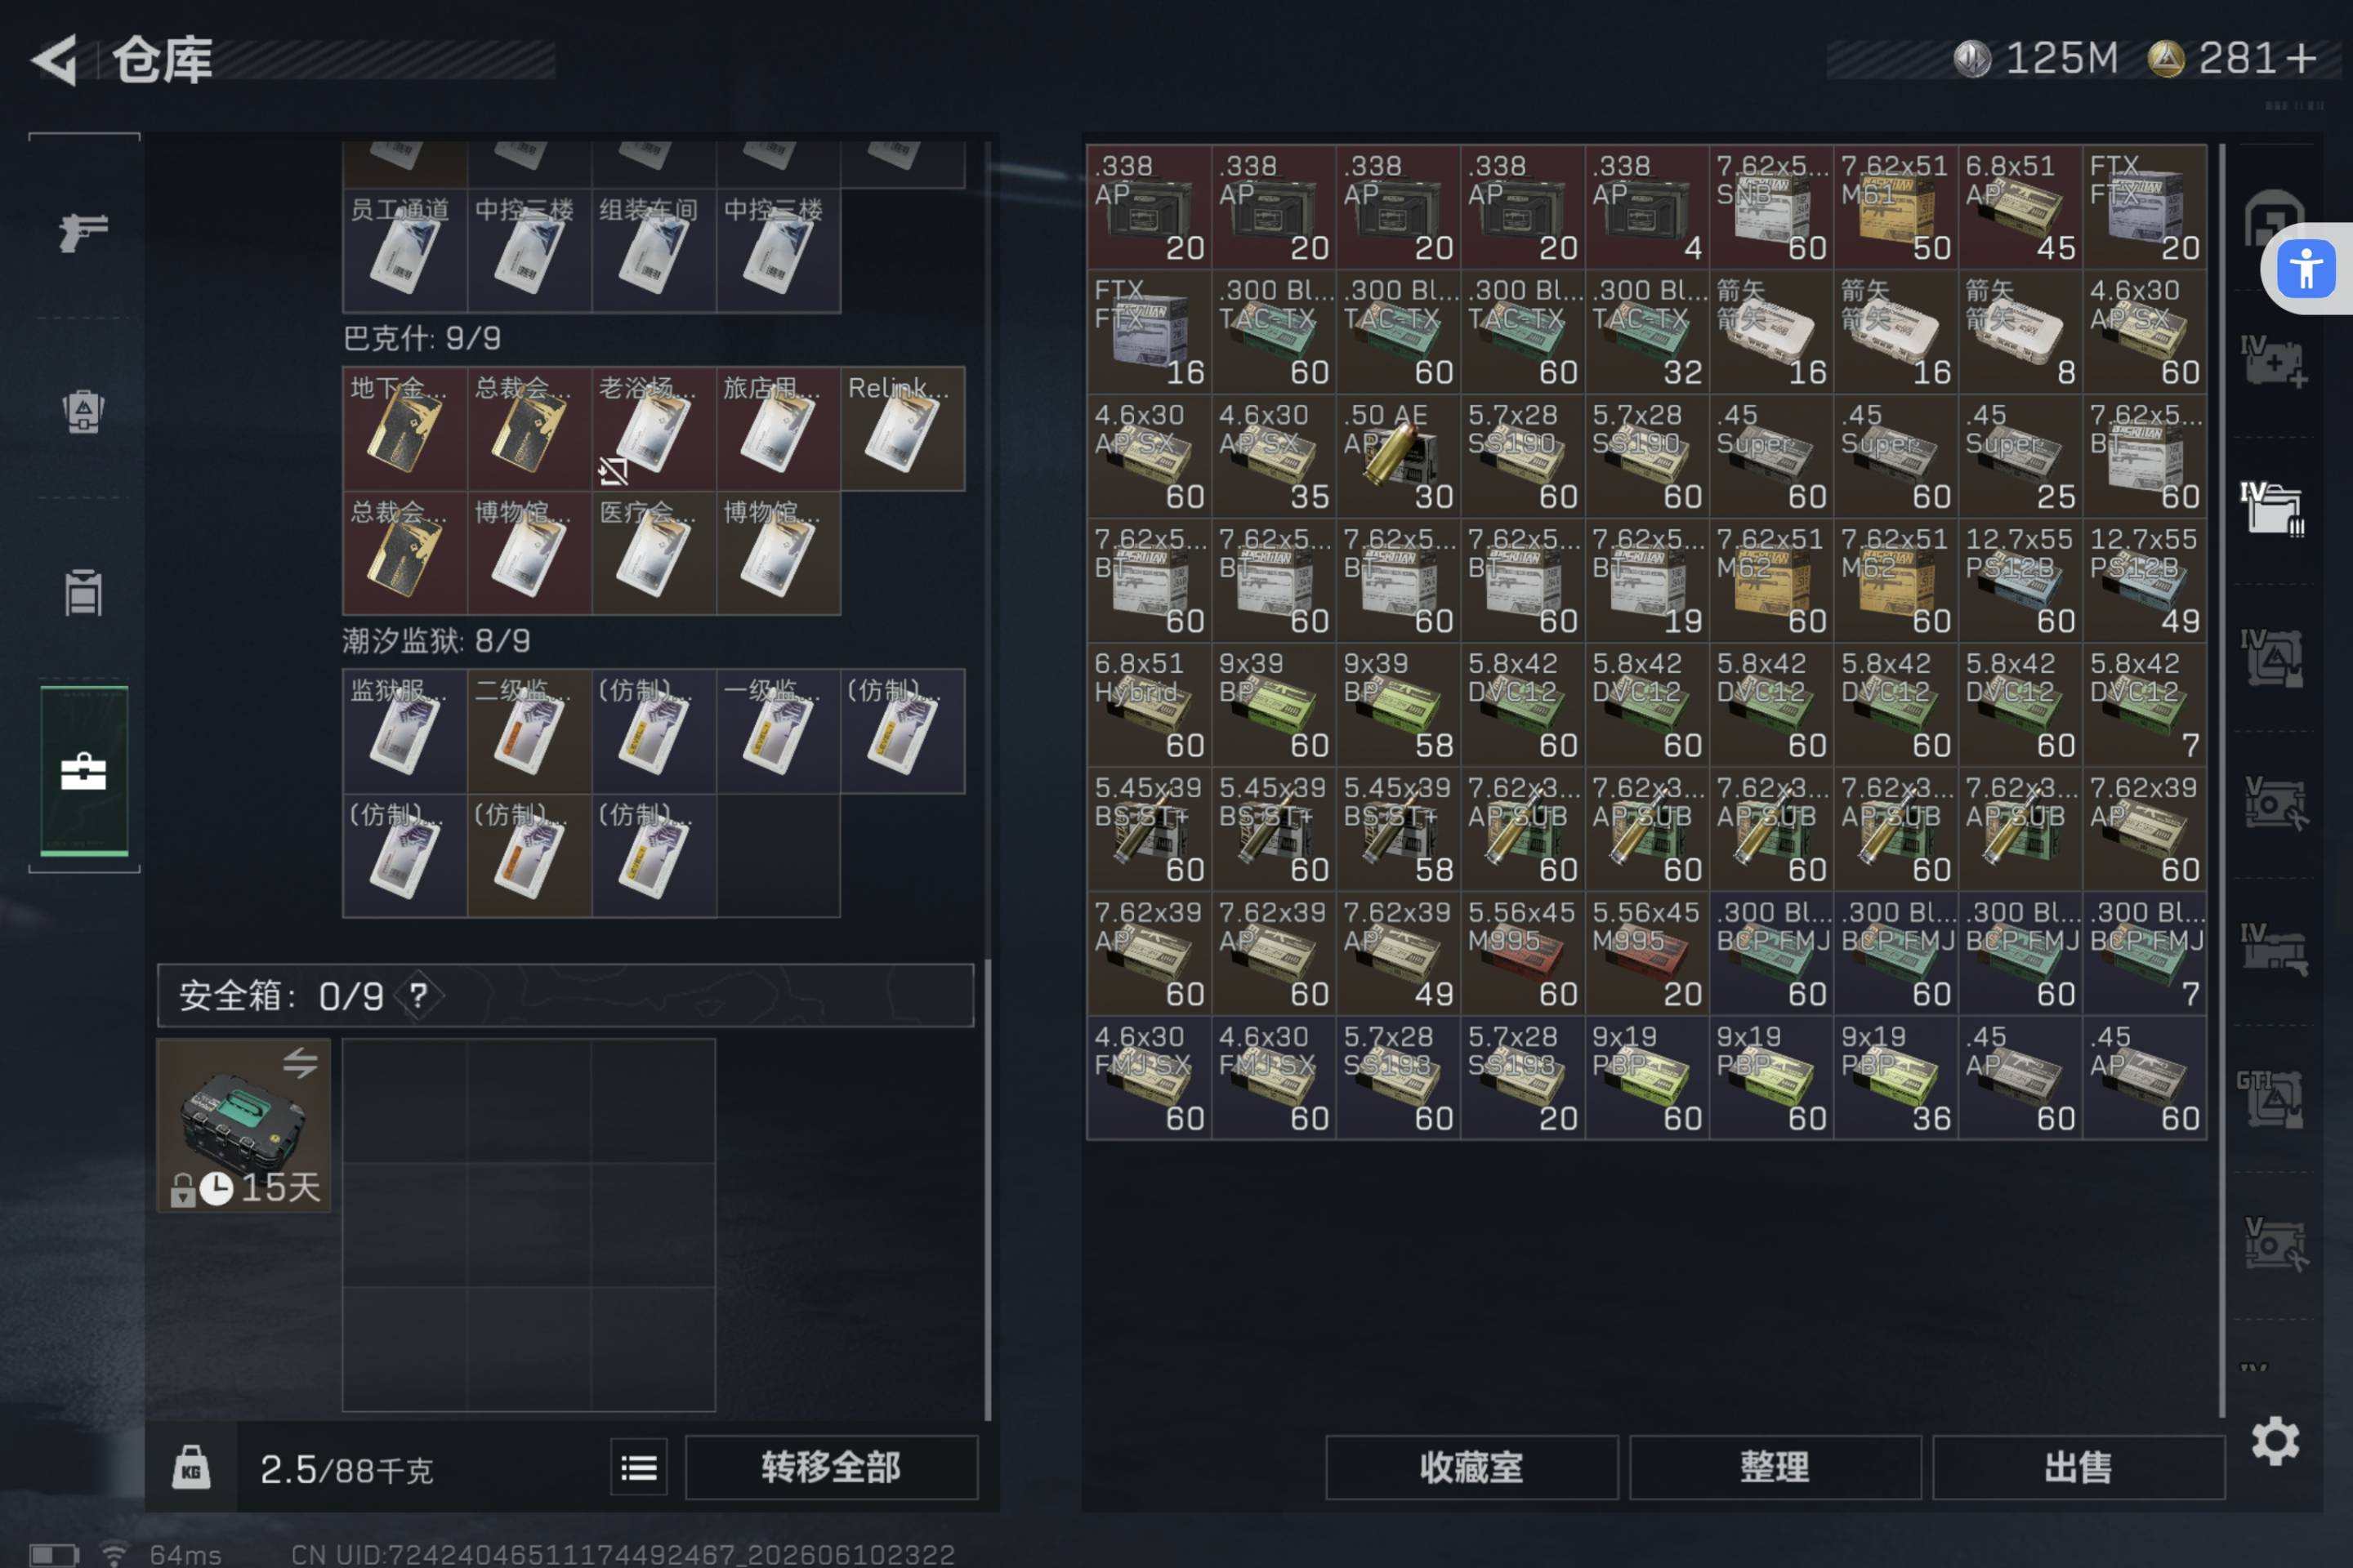Screen dimensions: 2353x1568
Task: Select the .300 Bl TAC-TX stack of 32
Action: 1648,332
